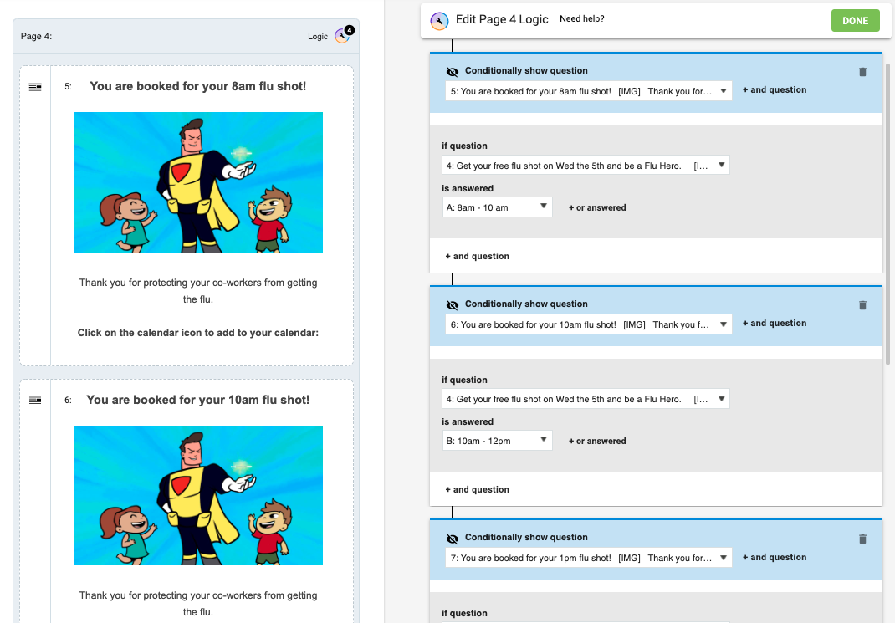Click the Logic label in the Page 4 header
Screen dimensions: 895x623
(x=318, y=37)
